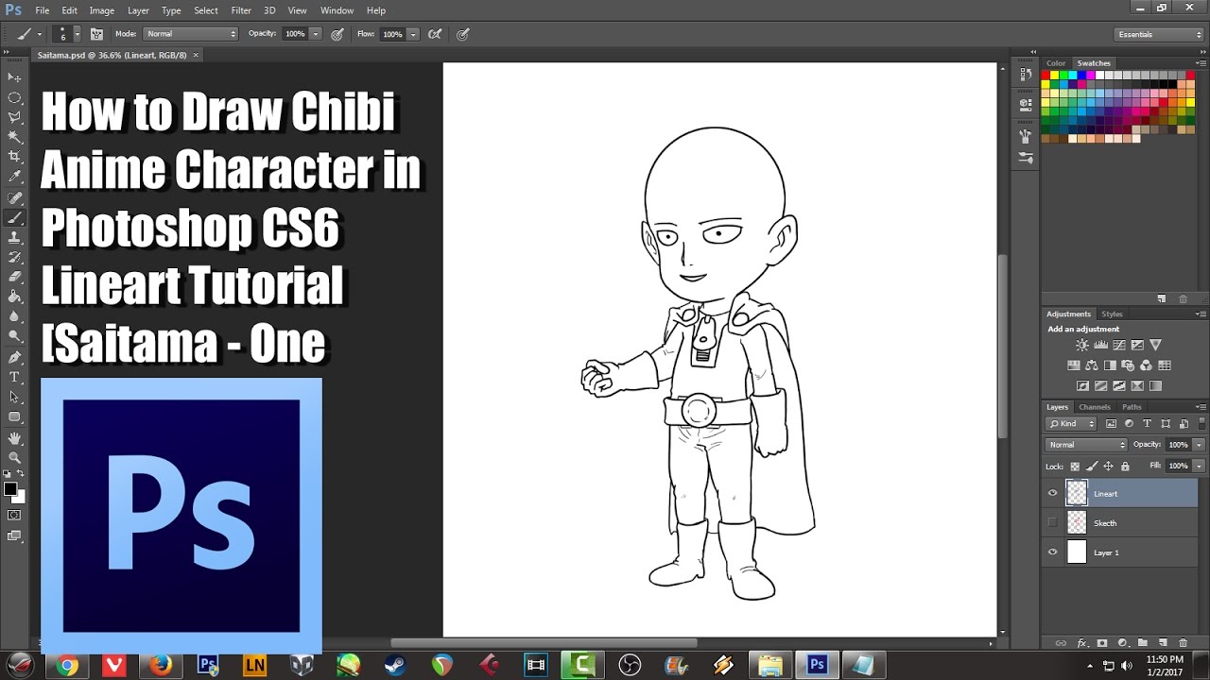Select the Polygonal Lasso tool
Image resolution: width=1210 pixels, height=680 pixels.
tap(14, 117)
